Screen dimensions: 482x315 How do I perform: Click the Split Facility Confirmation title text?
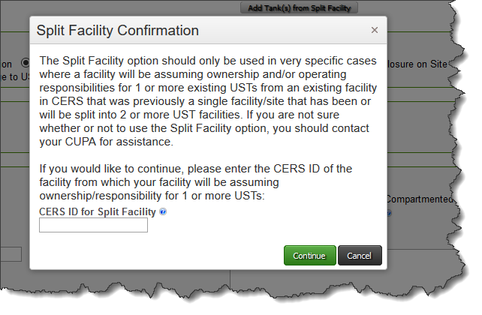(119, 31)
